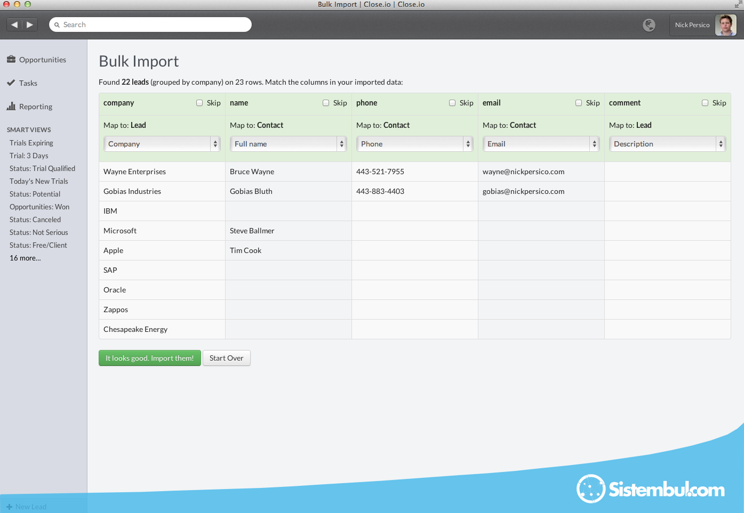Go forward with the right arrow button

click(x=30, y=25)
